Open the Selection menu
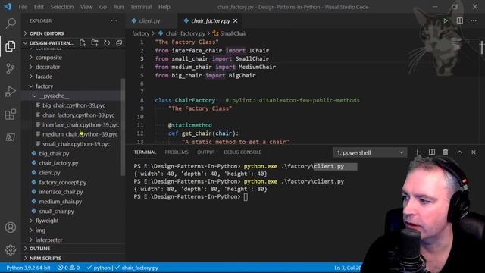The height and width of the screenshot is (273, 485). pos(62,7)
